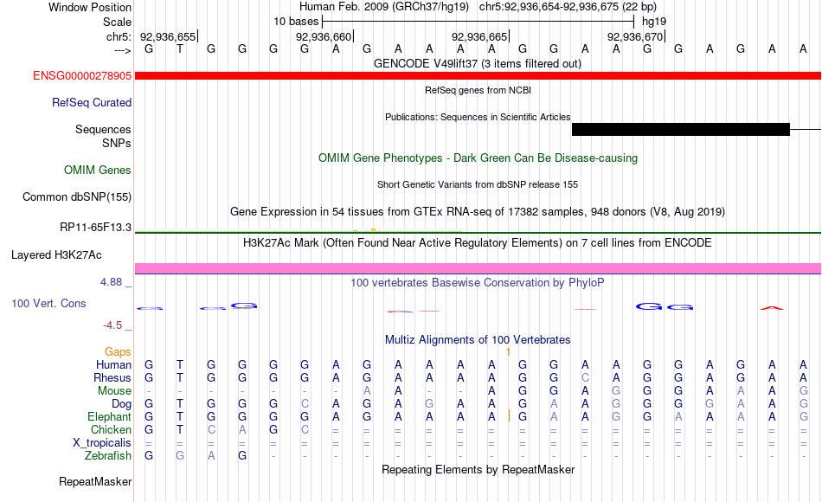
Task: Click the red A conservation logo at right
Action: tap(772, 308)
